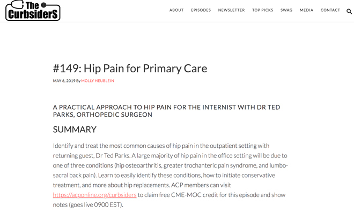Click the SUMMARY heading

click(x=75, y=130)
